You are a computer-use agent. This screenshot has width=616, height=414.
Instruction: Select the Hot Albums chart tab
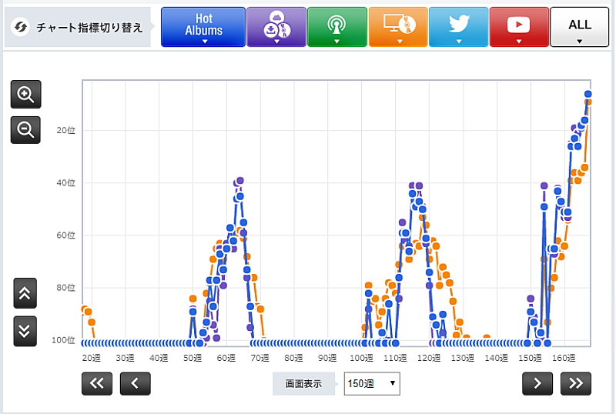click(x=203, y=27)
